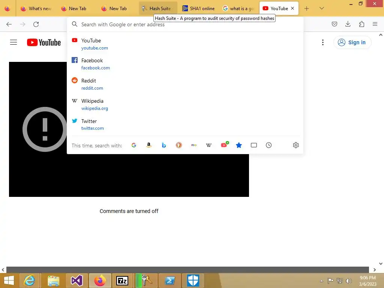Image resolution: width=384 pixels, height=288 pixels.
Task: Open Firefox application menu
Action: point(375,24)
